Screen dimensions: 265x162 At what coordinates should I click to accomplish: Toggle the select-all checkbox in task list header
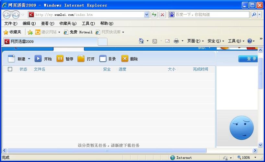[x=10, y=69]
